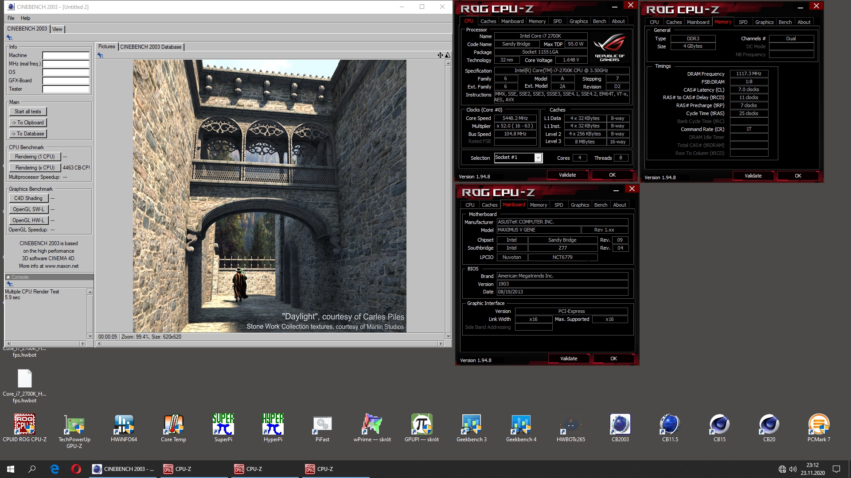Launch Microsoft Edge from taskbar
Image resolution: width=851 pixels, height=478 pixels.
[x=55, y=469]
